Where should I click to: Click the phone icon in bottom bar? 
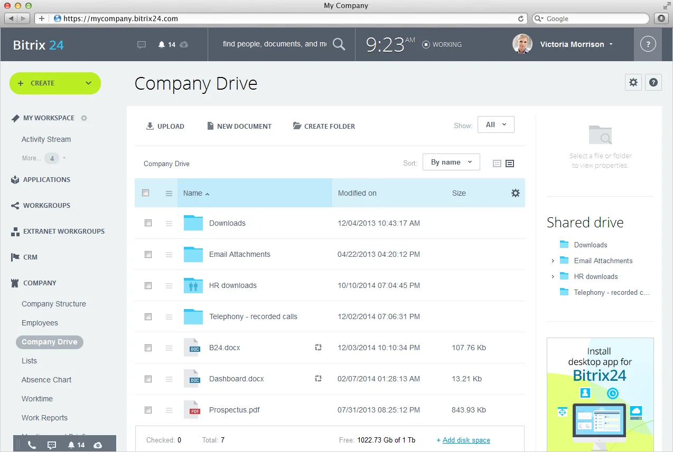point(32,445)
